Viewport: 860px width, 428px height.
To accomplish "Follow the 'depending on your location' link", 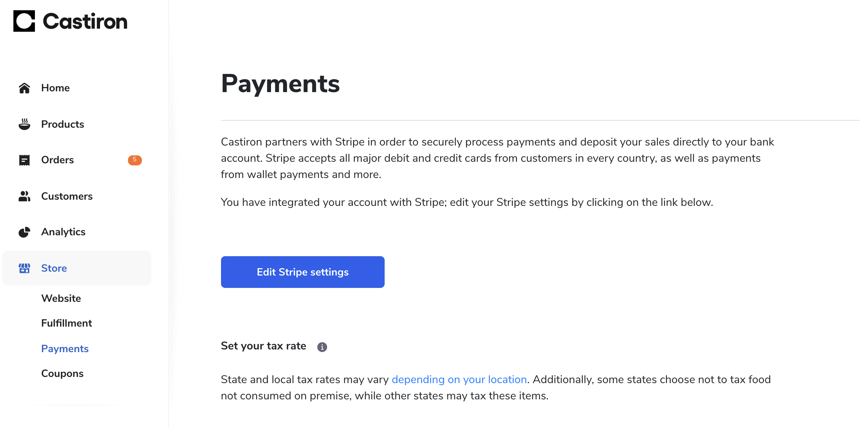I will [x=459, y=380].
